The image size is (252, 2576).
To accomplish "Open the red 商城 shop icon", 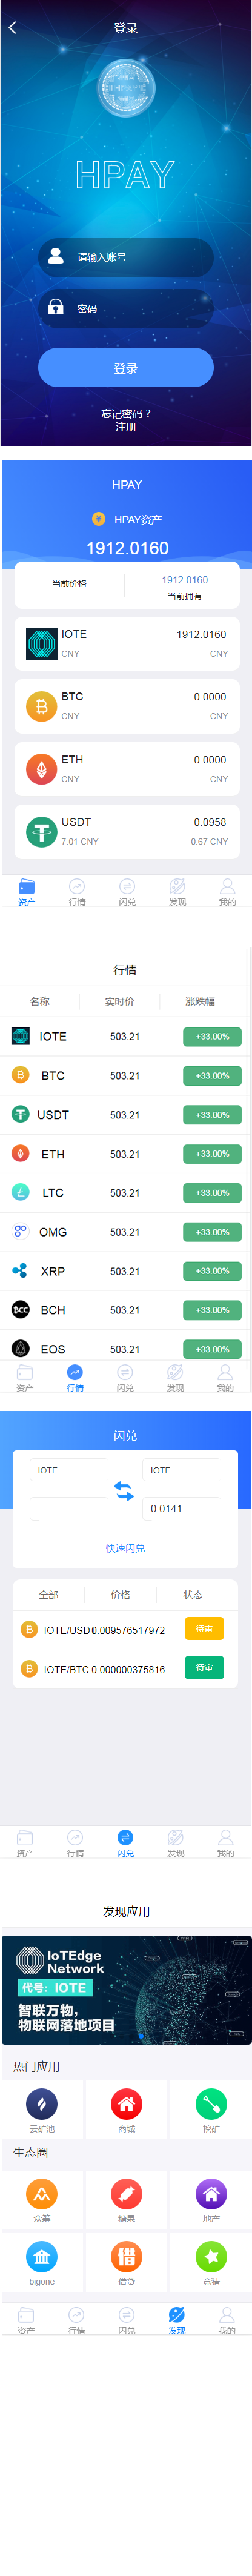I will click(126, 2103).
